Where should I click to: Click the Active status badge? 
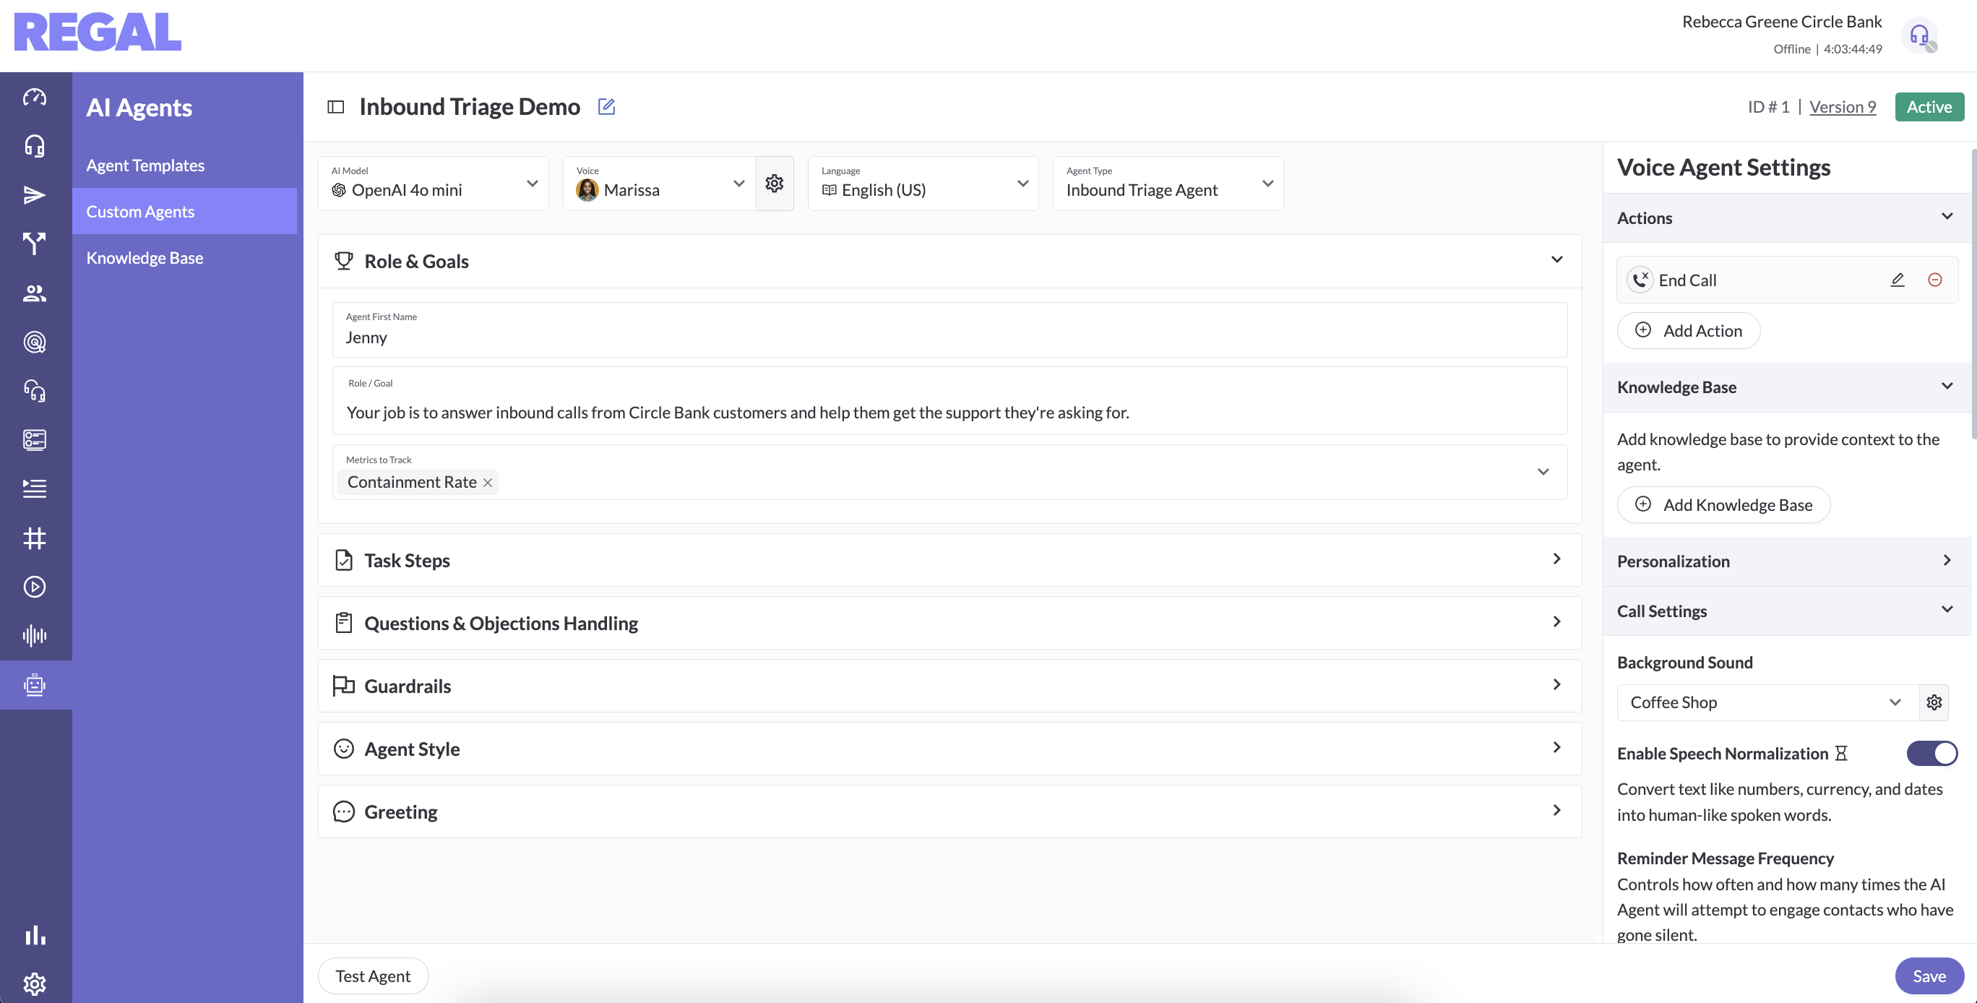[x=1929, y=107]
